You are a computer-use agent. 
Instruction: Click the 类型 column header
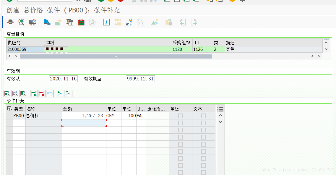click(x=19, y=109)
